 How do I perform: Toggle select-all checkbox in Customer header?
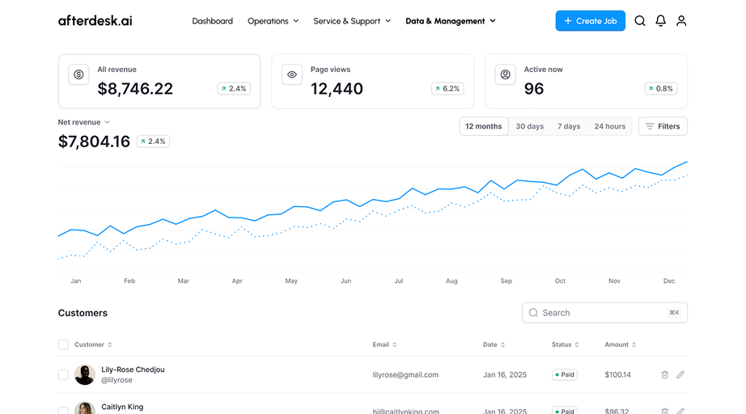point(63,344)
